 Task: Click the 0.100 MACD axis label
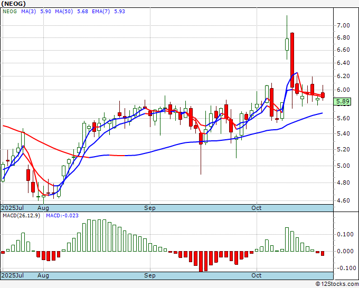pyautogui.click(x=345, y=235)
